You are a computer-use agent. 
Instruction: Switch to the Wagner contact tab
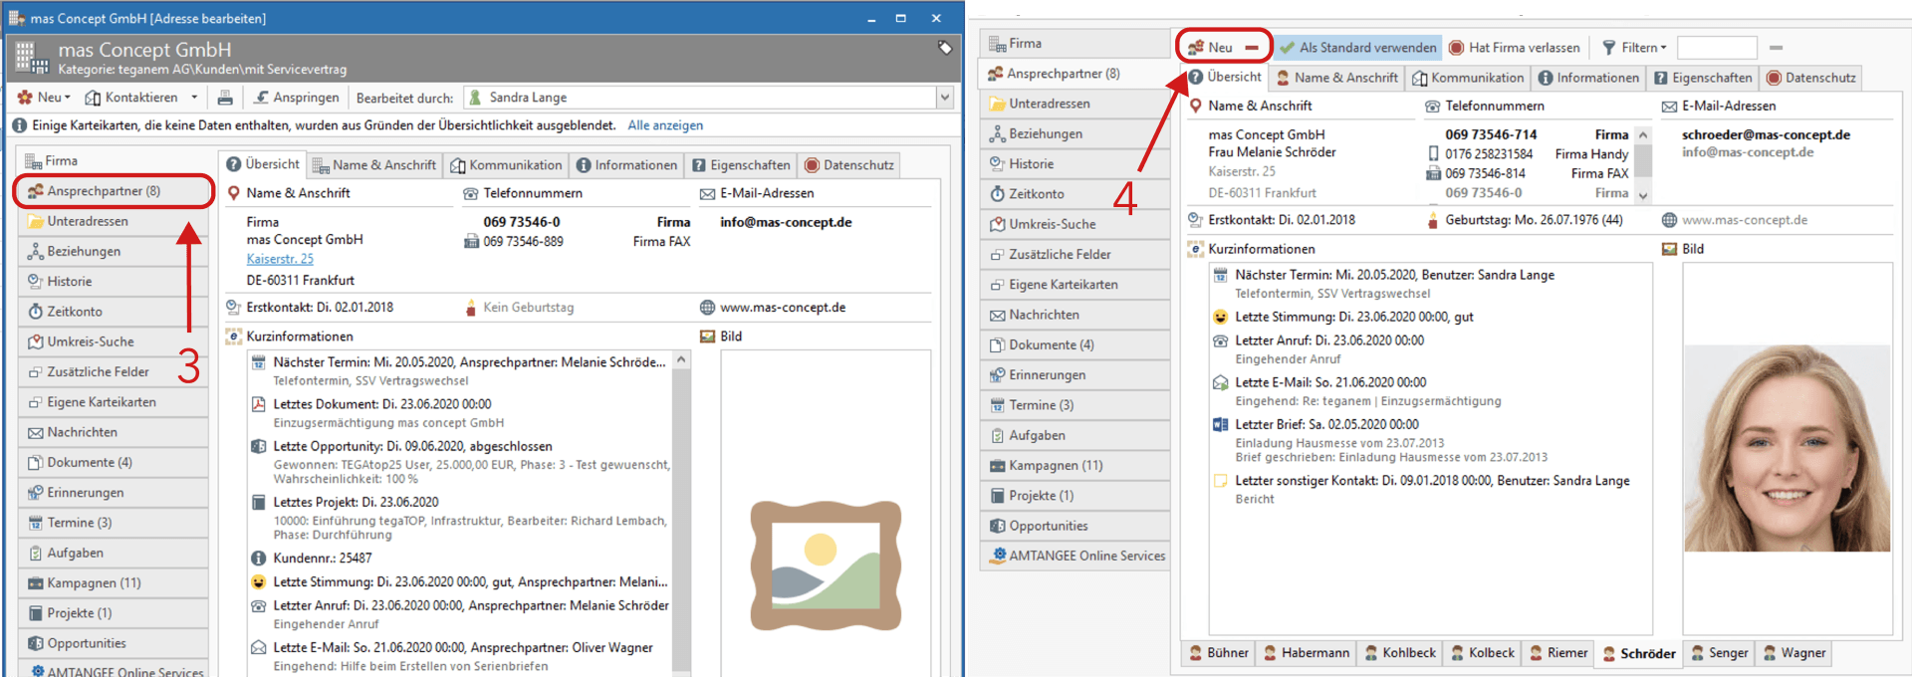pyautogui.click(x=1794, y=653)
